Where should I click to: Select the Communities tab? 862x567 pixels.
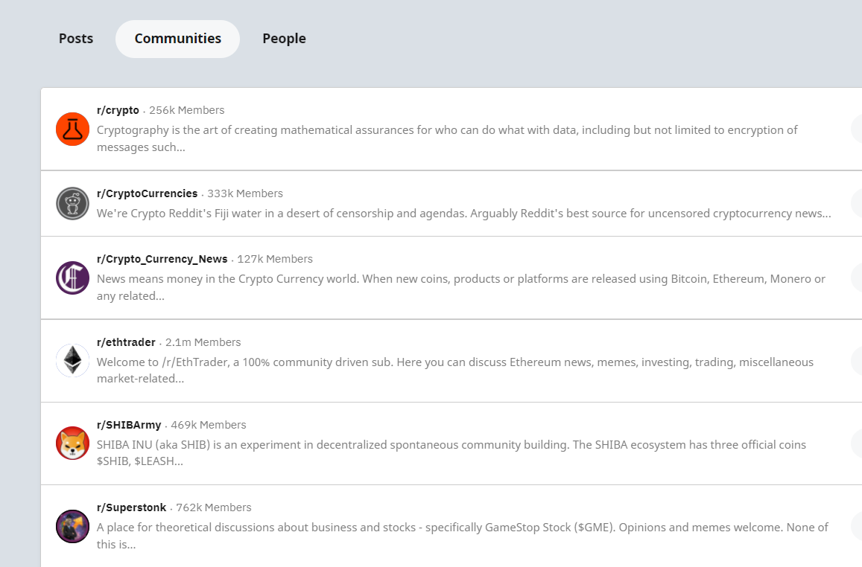[177, 39]
